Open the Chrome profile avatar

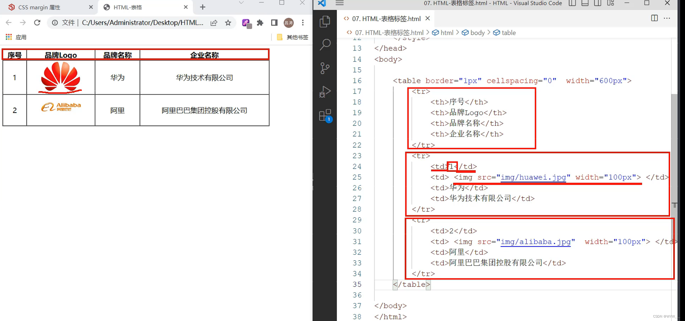click(289, 23)
